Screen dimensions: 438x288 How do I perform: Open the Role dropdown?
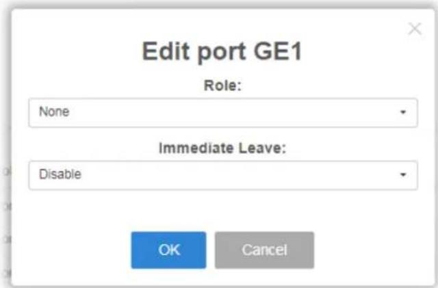click(x=223, y=113)
